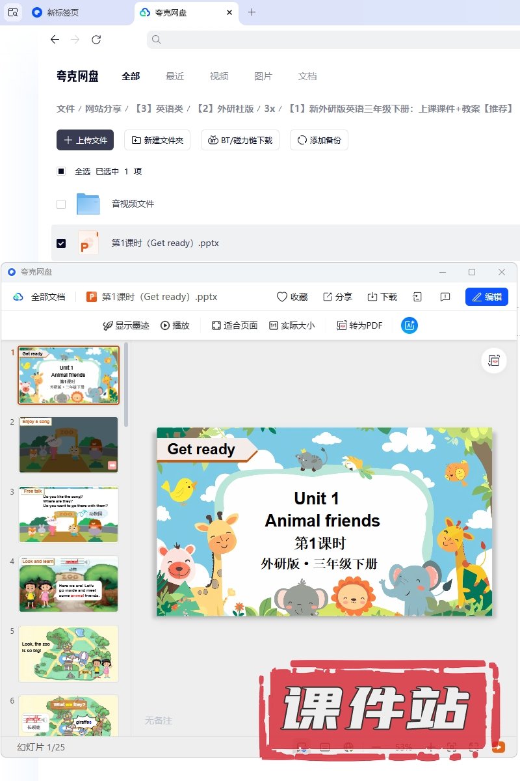Viewport: 520px width, 781px height.
Task: Click the 转为PDF convert icon
Action: click(x=341, y=325)
